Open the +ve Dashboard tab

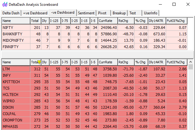[x=35, y=13]
